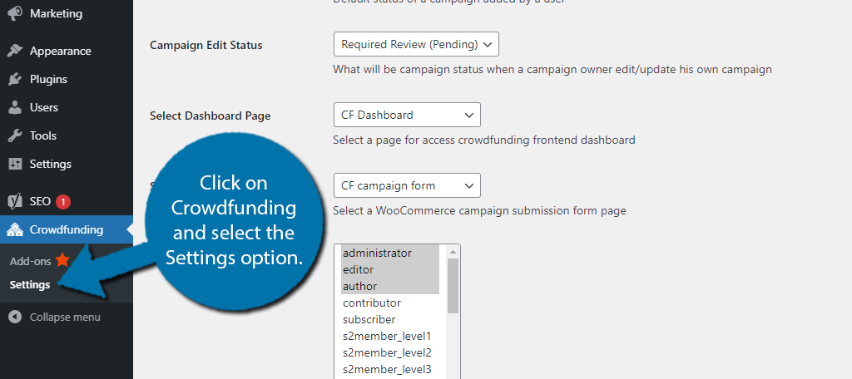Click the Select Dashboard Page label
852x379 pixels.
(x=211, y=116)
